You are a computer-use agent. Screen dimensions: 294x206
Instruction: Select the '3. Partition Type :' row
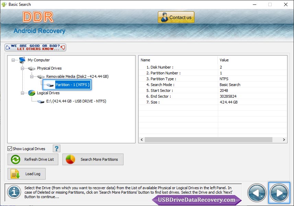click(x=213, y=78)
